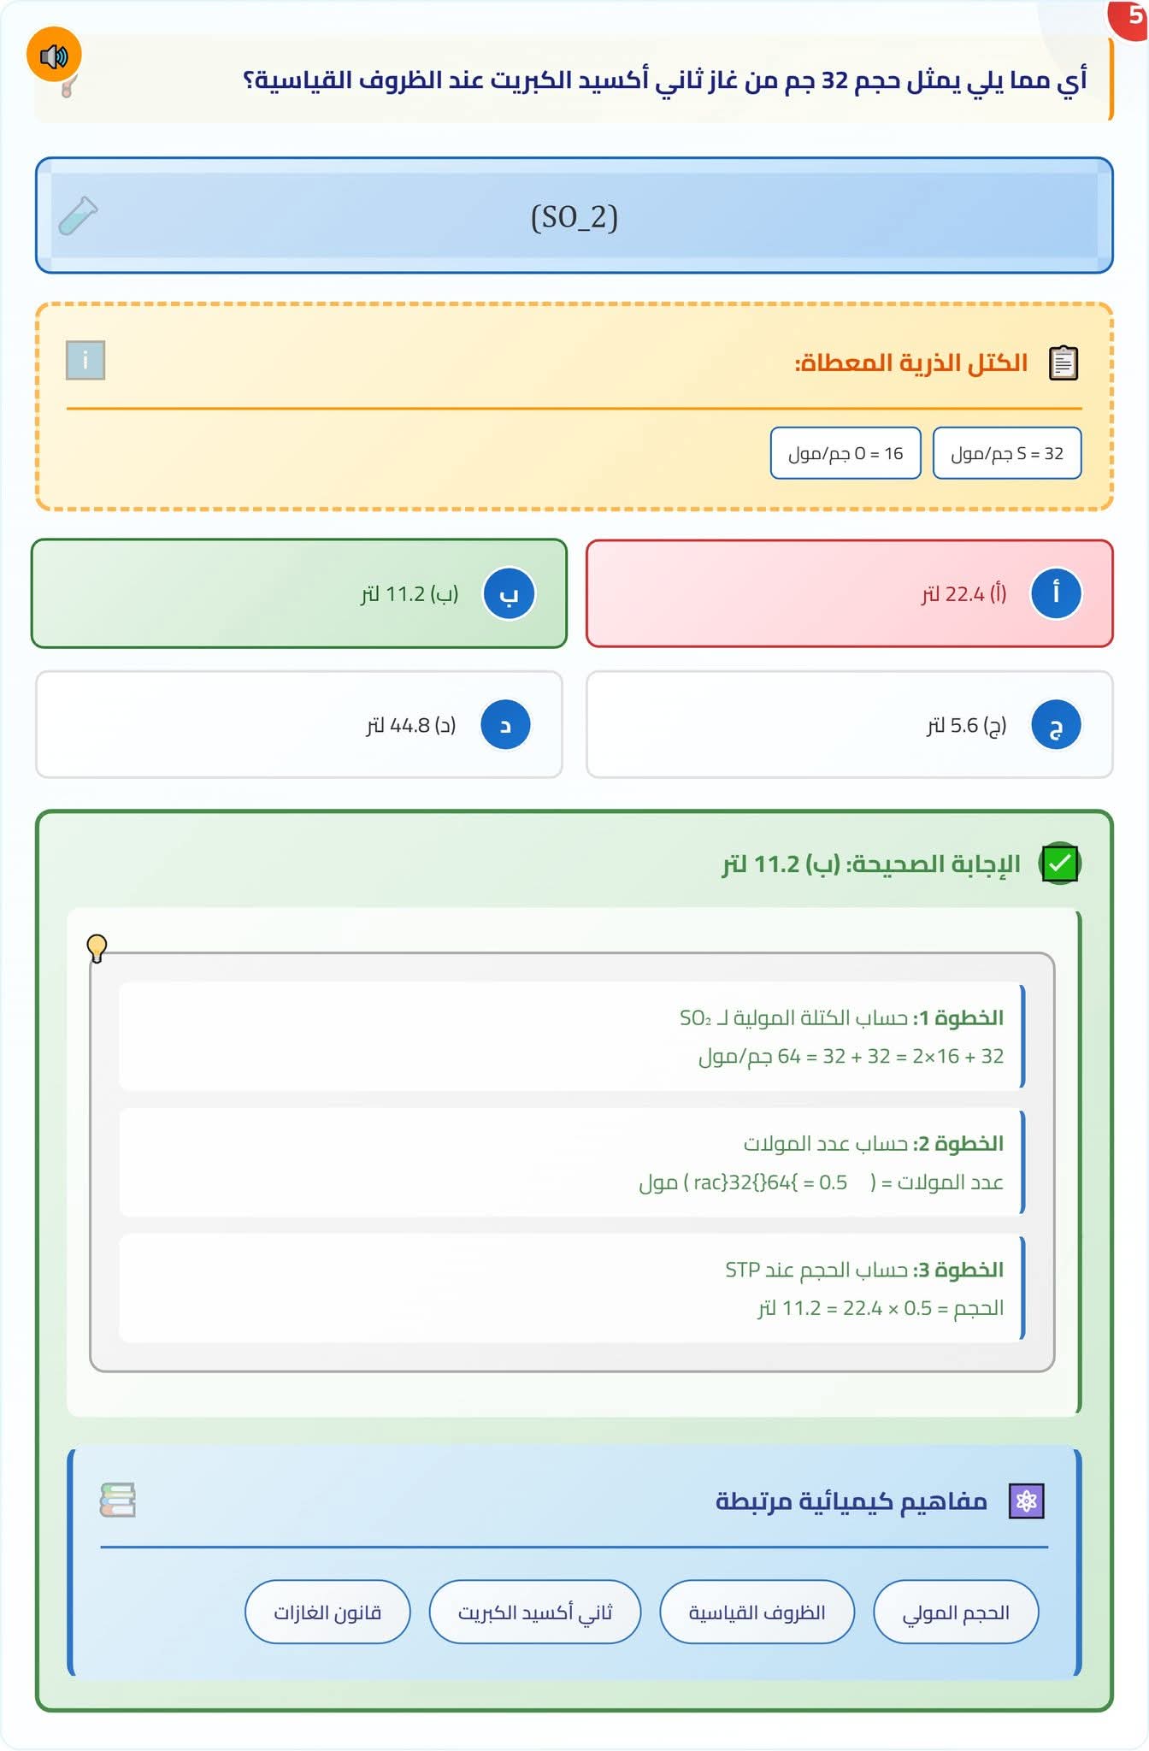Click the blue (SO_2) formula box
1149x1751 pixels.
pyautogui.click(x=574, y=215)
